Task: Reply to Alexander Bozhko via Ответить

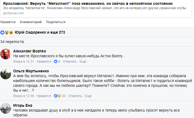Action: tap(70, 62)
